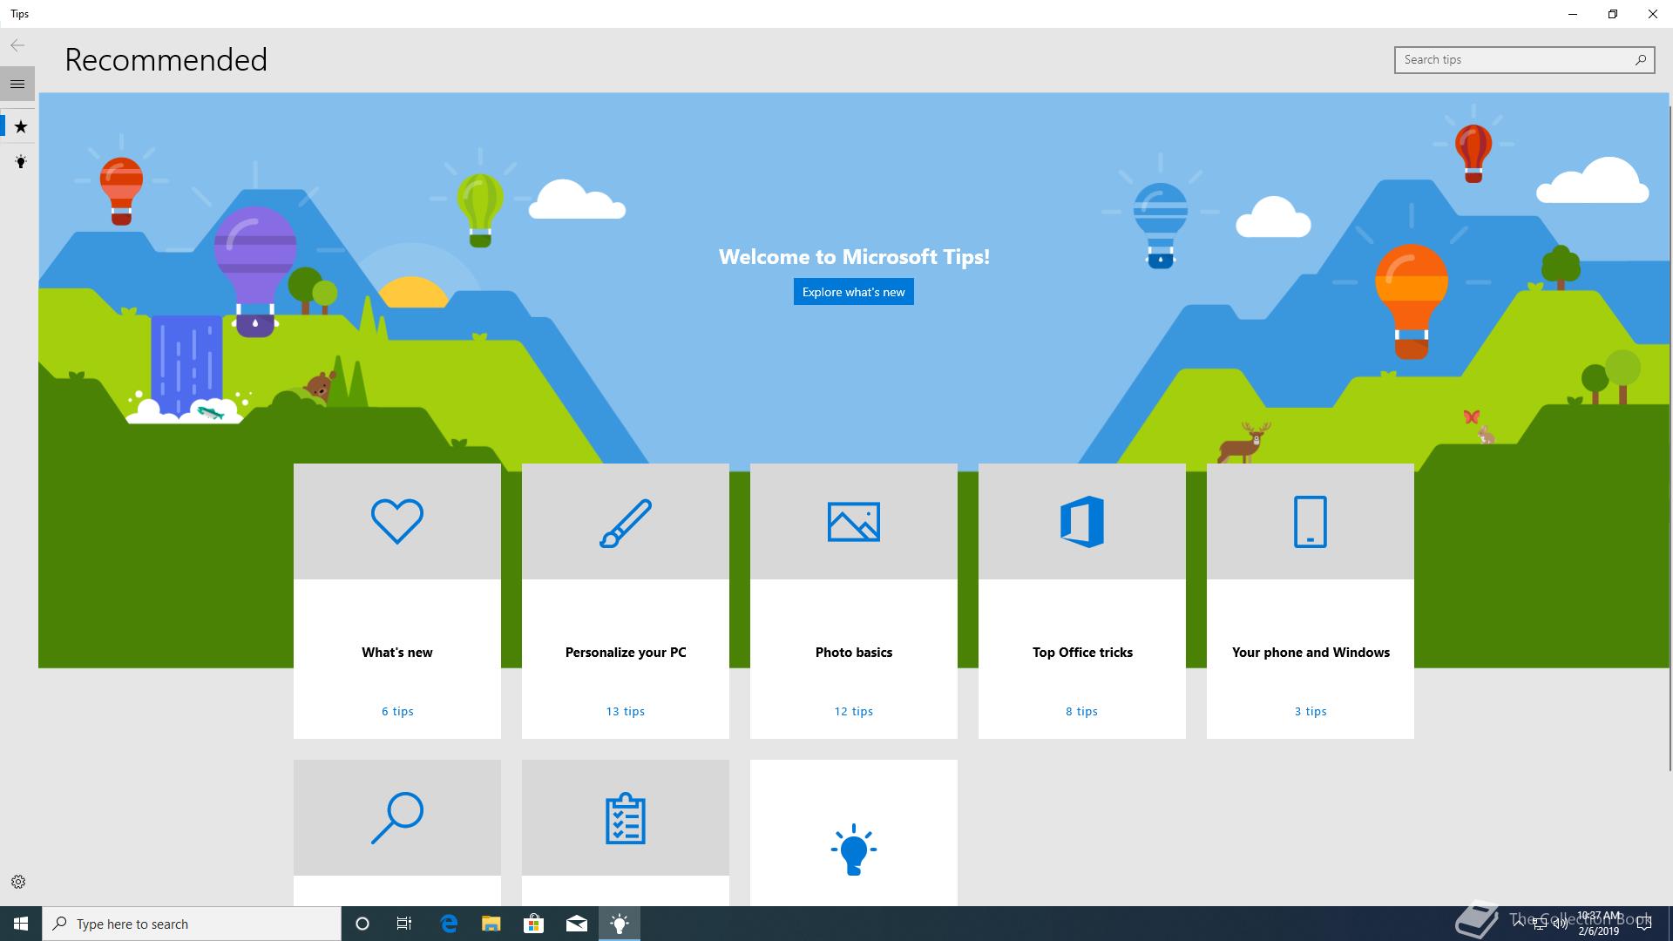The height and width of the screenshot is (941, 1673).
Task: Open Cortana circle icon on taskbar
Action: [362, 924]
